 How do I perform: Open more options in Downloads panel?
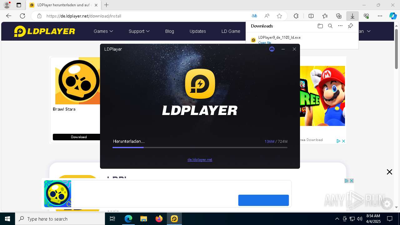tap(340, 26)
